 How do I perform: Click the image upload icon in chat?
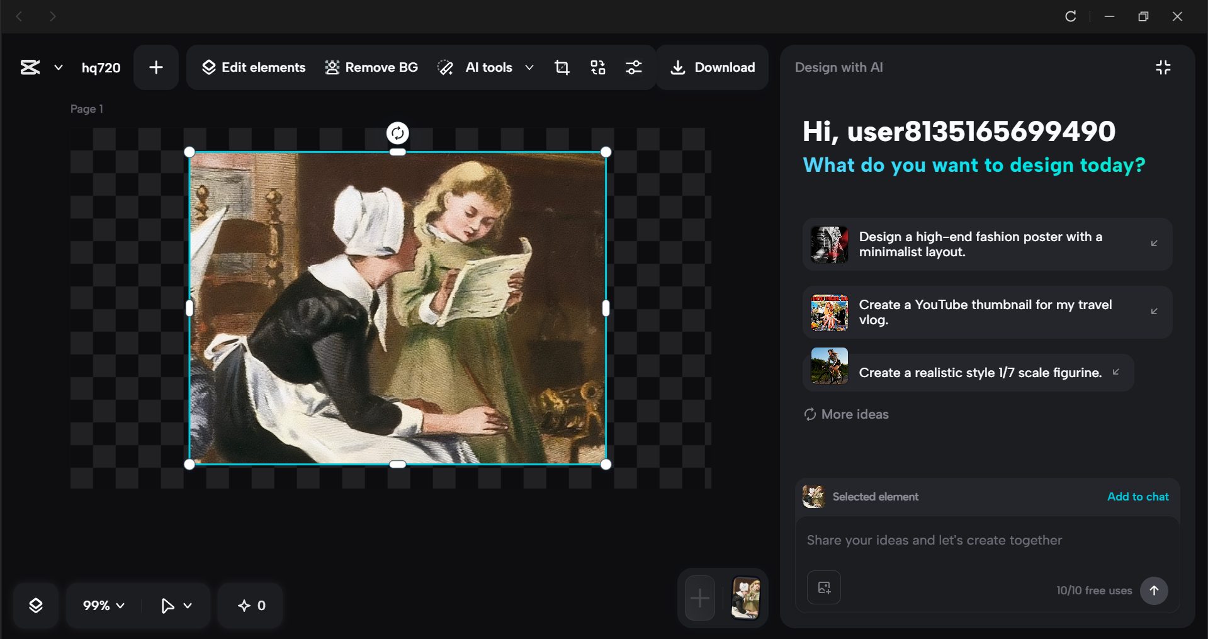pyautogui.click(x=823, y=587)
